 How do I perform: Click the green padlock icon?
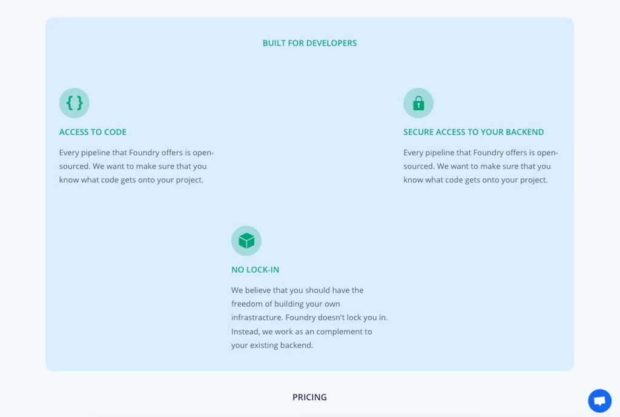click(x=418, y=103)
